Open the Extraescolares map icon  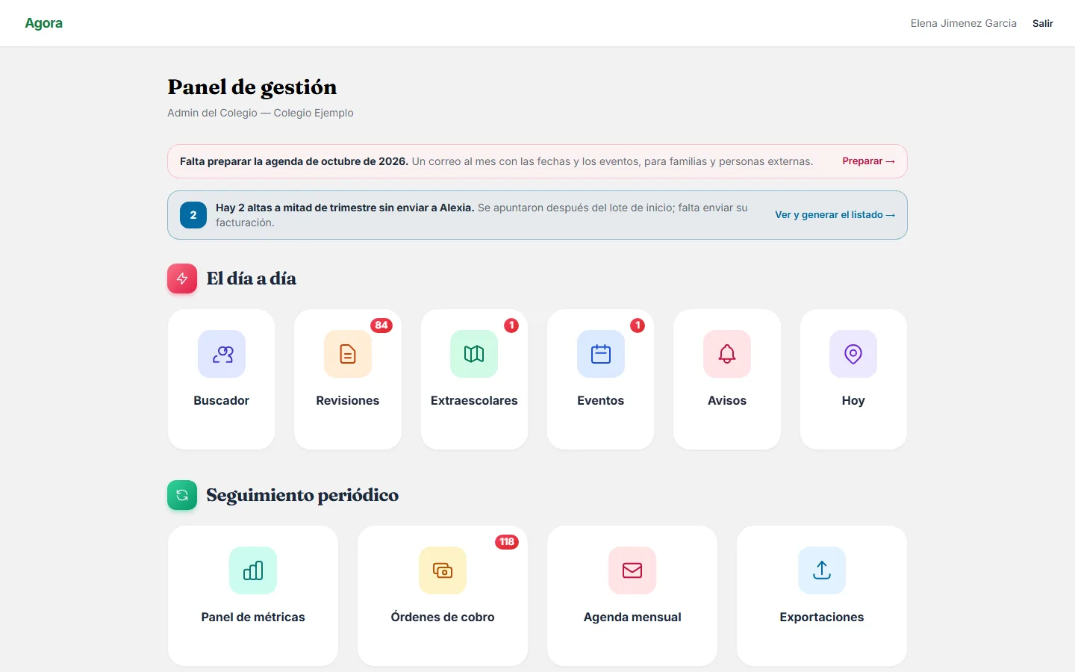point(474,354)
